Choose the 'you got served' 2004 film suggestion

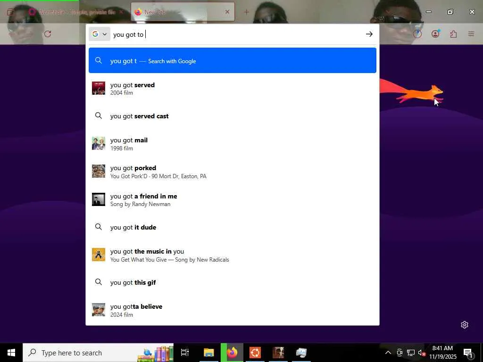click(x=232, y=88)
